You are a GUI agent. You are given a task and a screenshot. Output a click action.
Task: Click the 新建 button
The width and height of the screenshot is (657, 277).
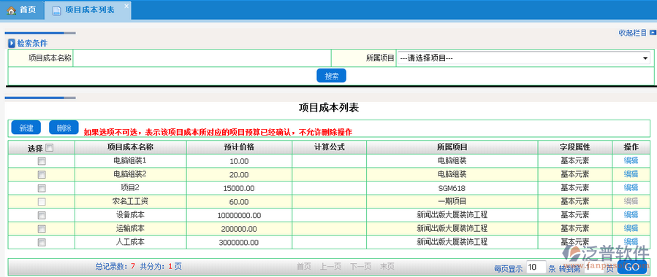pos(26,128)
